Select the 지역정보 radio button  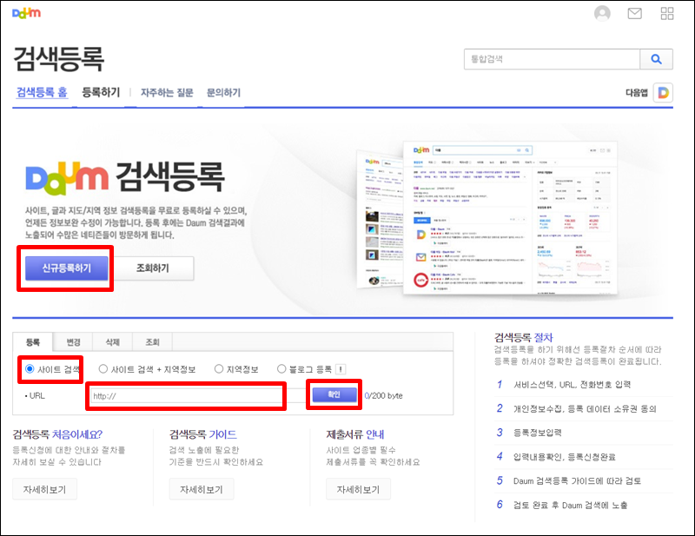(x=219, y=369)
